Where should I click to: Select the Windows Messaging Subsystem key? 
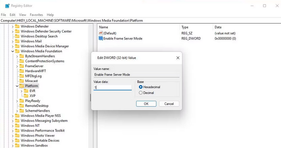tap(44, 121)
